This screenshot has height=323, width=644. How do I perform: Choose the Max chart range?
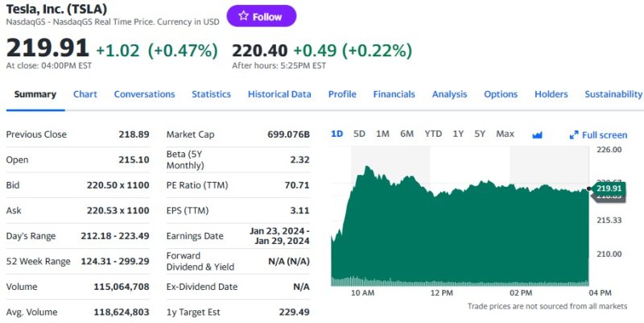[505, 134]
